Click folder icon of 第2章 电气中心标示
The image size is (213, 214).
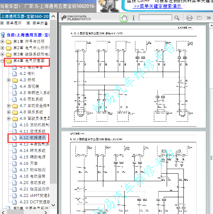point(9,48)
